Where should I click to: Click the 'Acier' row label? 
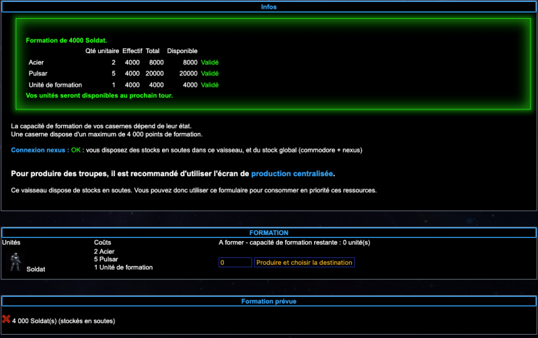[x=36, y=62]
